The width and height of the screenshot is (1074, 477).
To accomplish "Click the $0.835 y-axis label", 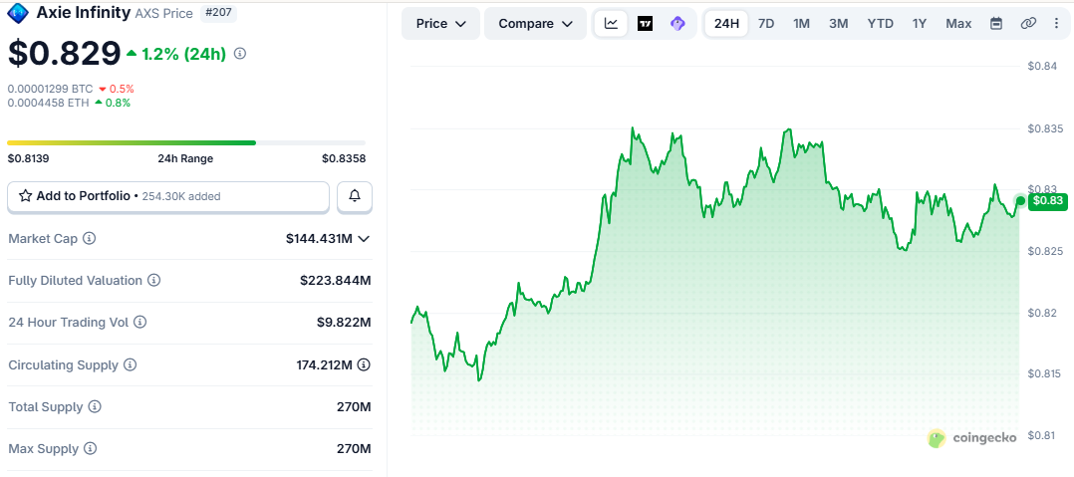I will (1046, 128).
